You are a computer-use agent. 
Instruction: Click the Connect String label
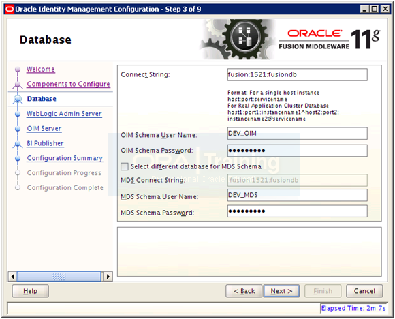[145, 75]
